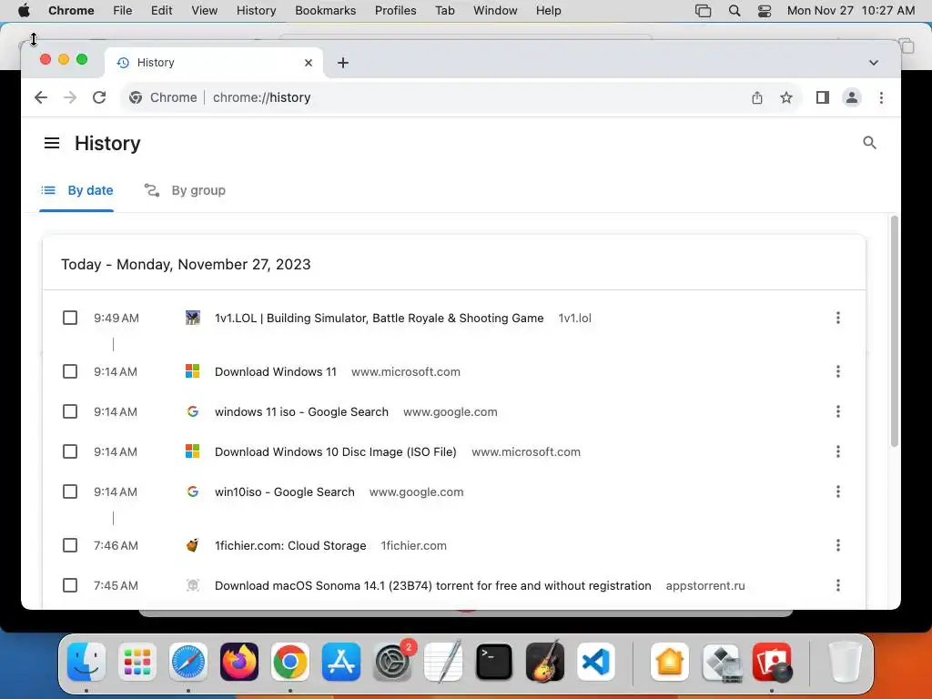This screenshot has height=699, width=932.
Task: Open App Store from the Dock
Action: coord(341,662)
